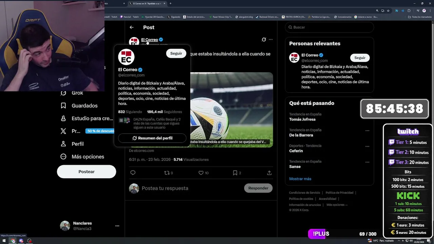Image resolution: width=434 pixels, height=244 pixels.
Task: Open 186,4 mil Seguidores list
Action: [x=164, y=112]
